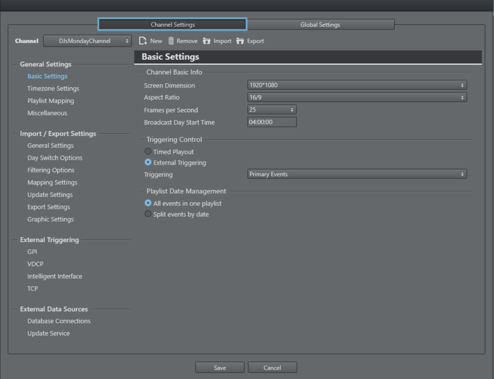Click the Remove channel trash icon
The height and width of the screenshot is (379, 494).
[171, 41]
